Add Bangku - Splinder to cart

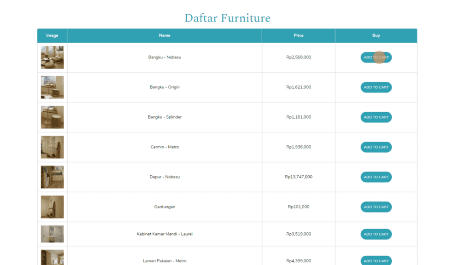coord(376,117)
